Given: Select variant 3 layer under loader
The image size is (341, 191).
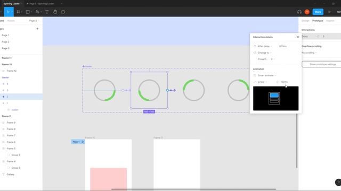Looking at the screenshot, I should coord(7,90).
